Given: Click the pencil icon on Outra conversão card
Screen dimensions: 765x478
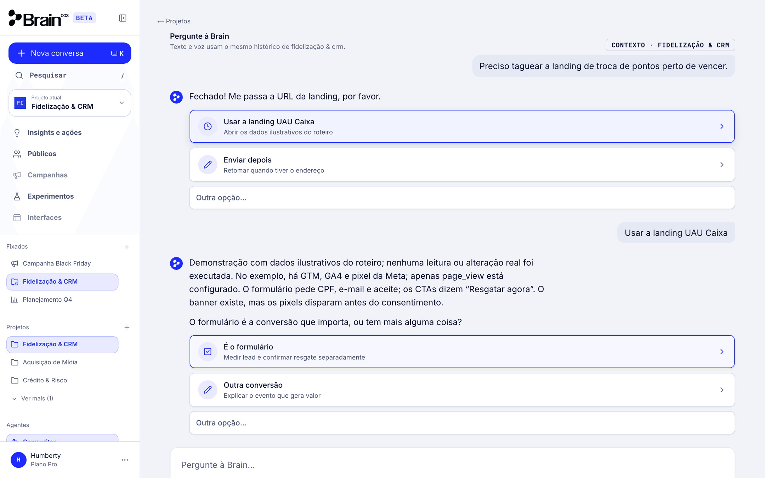Looking at the screenshot, I should 208,390.
